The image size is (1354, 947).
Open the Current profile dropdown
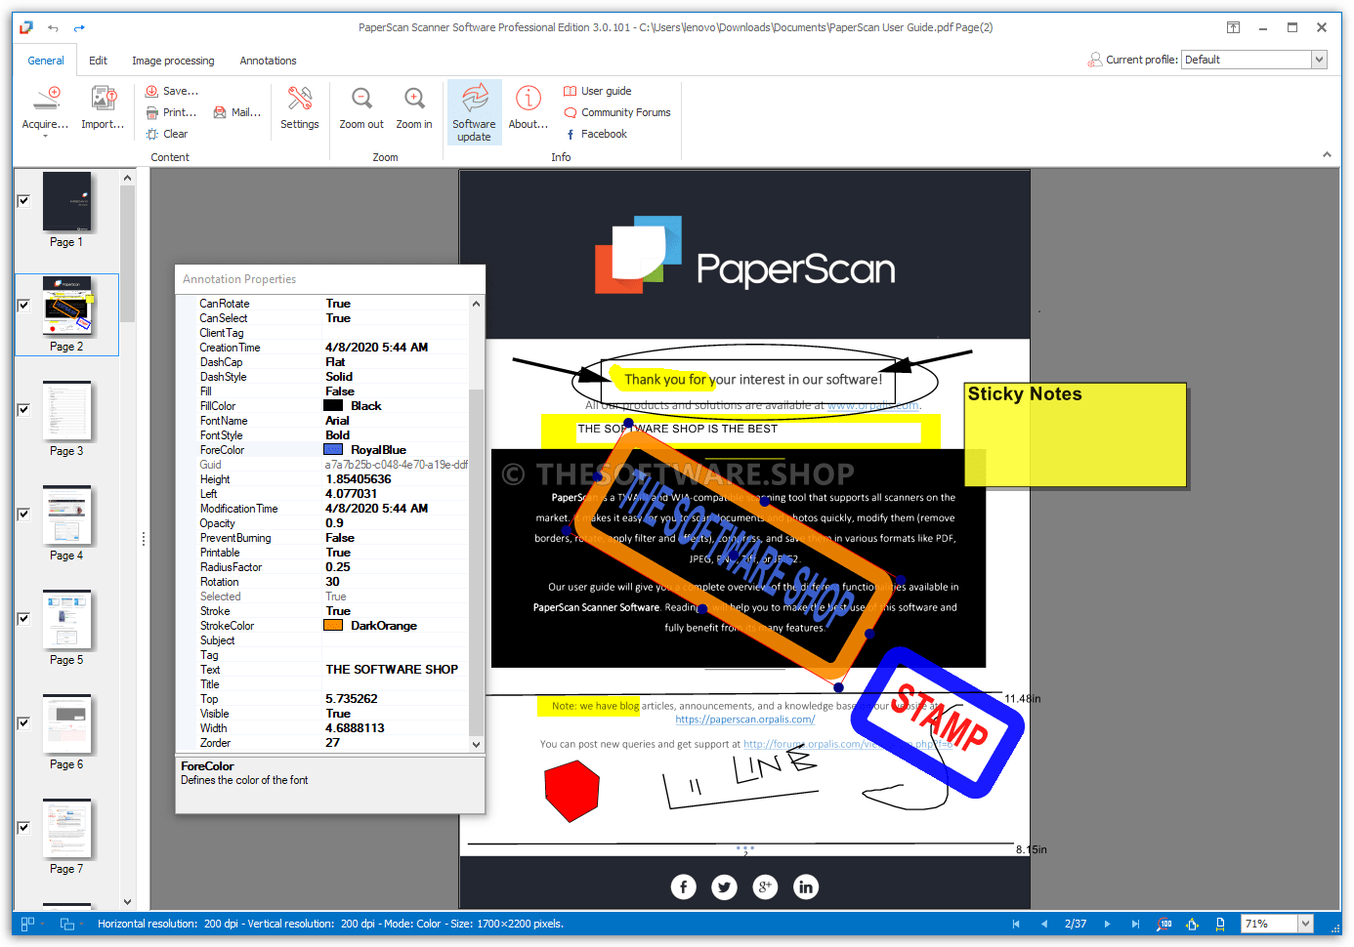pyautogui.click(x=1319, y=60)
